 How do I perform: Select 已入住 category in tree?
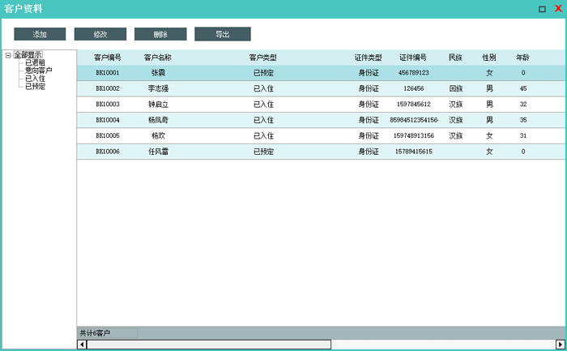(x=35, y=79)
